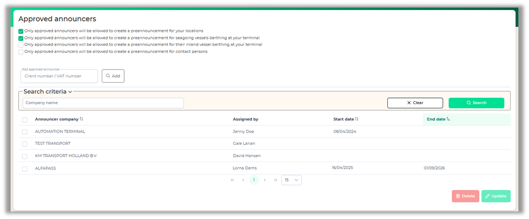Enable approved announcers for inland vessel berthing

[21, 45]
